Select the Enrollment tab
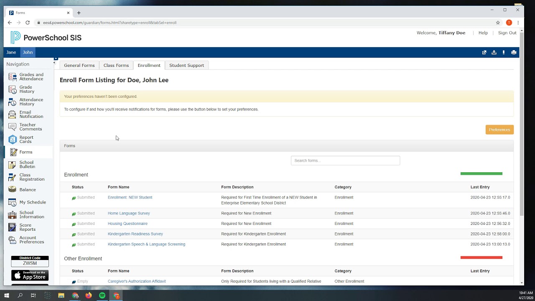The image size is (535, 301). click(x=149, y=65)
